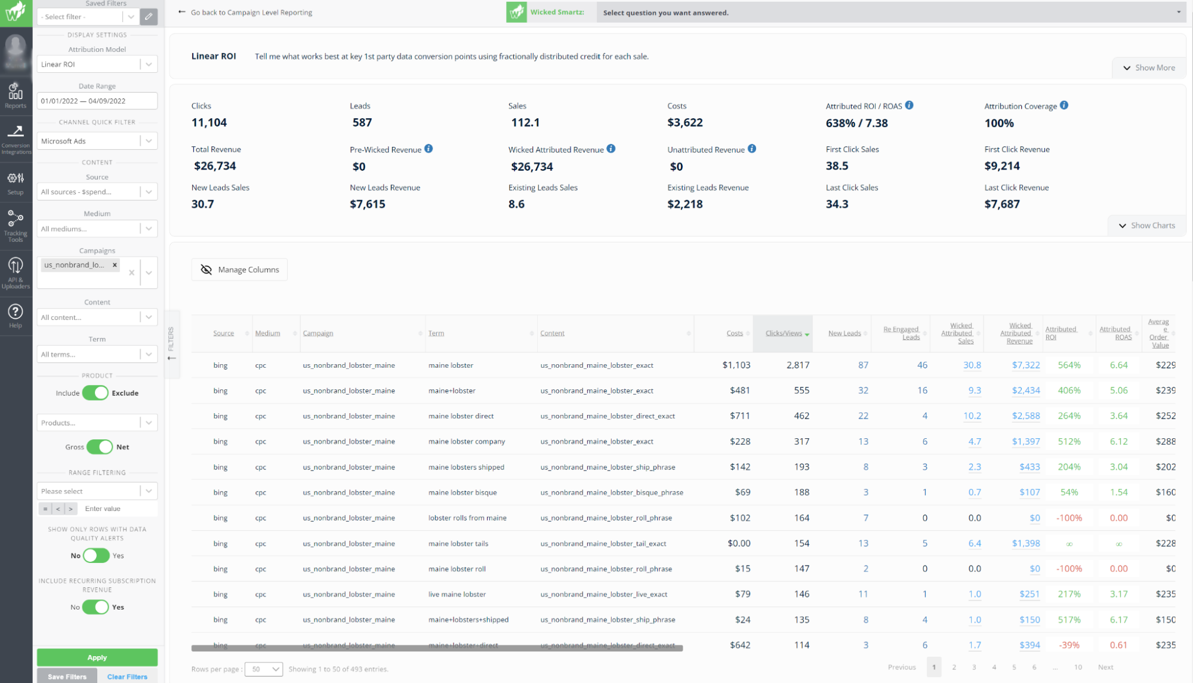
Task: Collapse the FILTERS panel arrow
Action: [x=172, y=358]
